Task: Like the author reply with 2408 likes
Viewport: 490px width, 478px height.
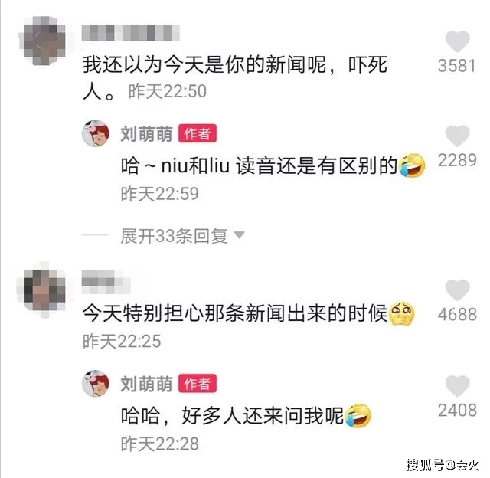Action: click(457, 386)
